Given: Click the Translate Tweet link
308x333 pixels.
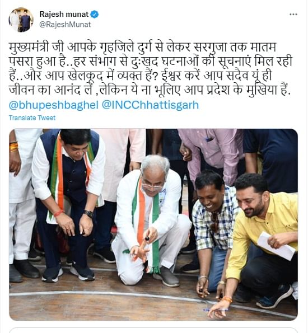Looking at the screenshot, I should [x=32, y=118].
